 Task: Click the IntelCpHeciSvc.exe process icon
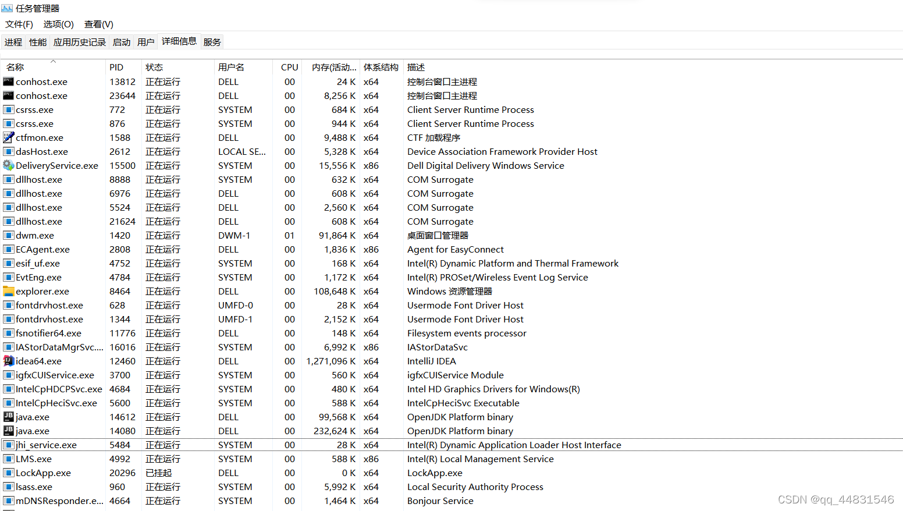[8, 403]
